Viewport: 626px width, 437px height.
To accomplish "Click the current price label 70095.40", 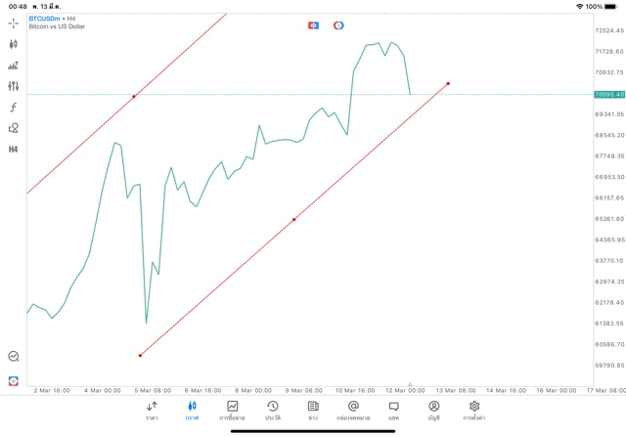I will 608,95.
